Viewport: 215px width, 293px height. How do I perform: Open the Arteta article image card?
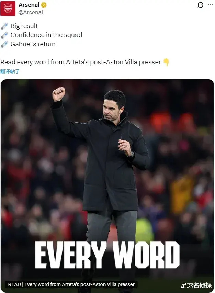(107, 186)
